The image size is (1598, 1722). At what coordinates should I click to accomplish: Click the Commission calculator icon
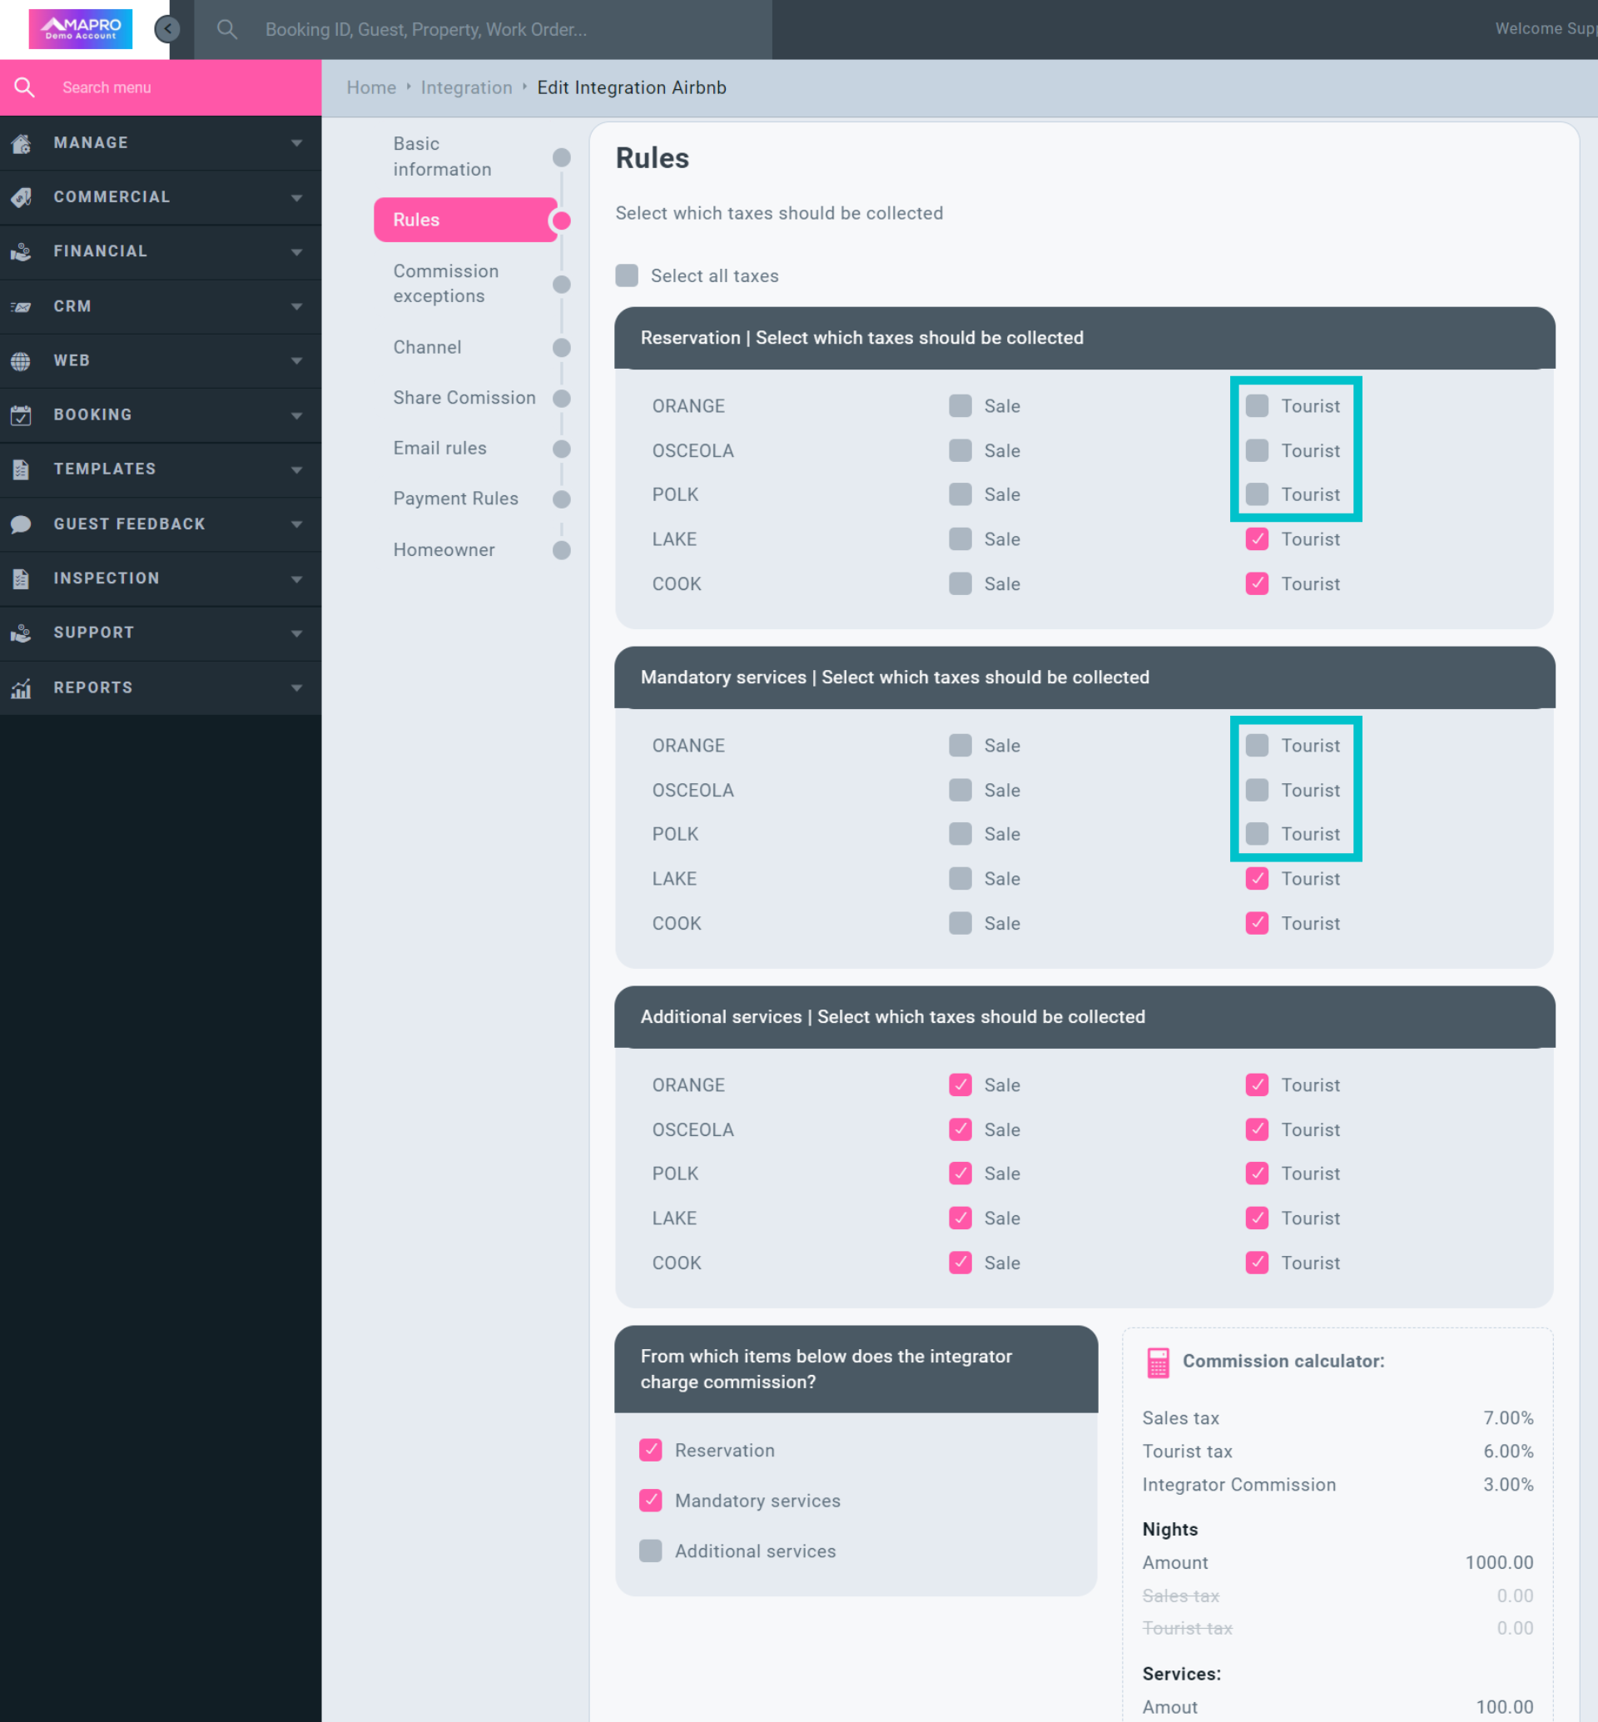tap(1157, 1361)
